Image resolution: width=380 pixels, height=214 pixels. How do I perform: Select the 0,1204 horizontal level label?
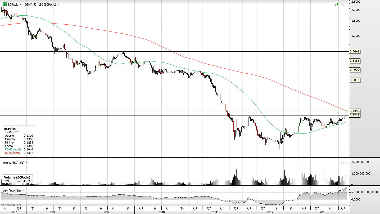[355, 115]
